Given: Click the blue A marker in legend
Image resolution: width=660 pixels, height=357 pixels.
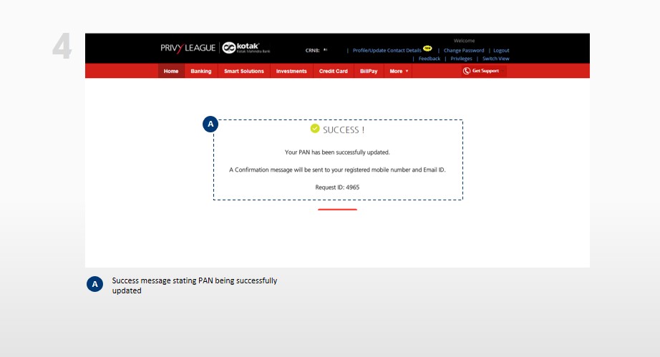Looking at the screenshot, I should pyautogui.click(x=94, y=284).
